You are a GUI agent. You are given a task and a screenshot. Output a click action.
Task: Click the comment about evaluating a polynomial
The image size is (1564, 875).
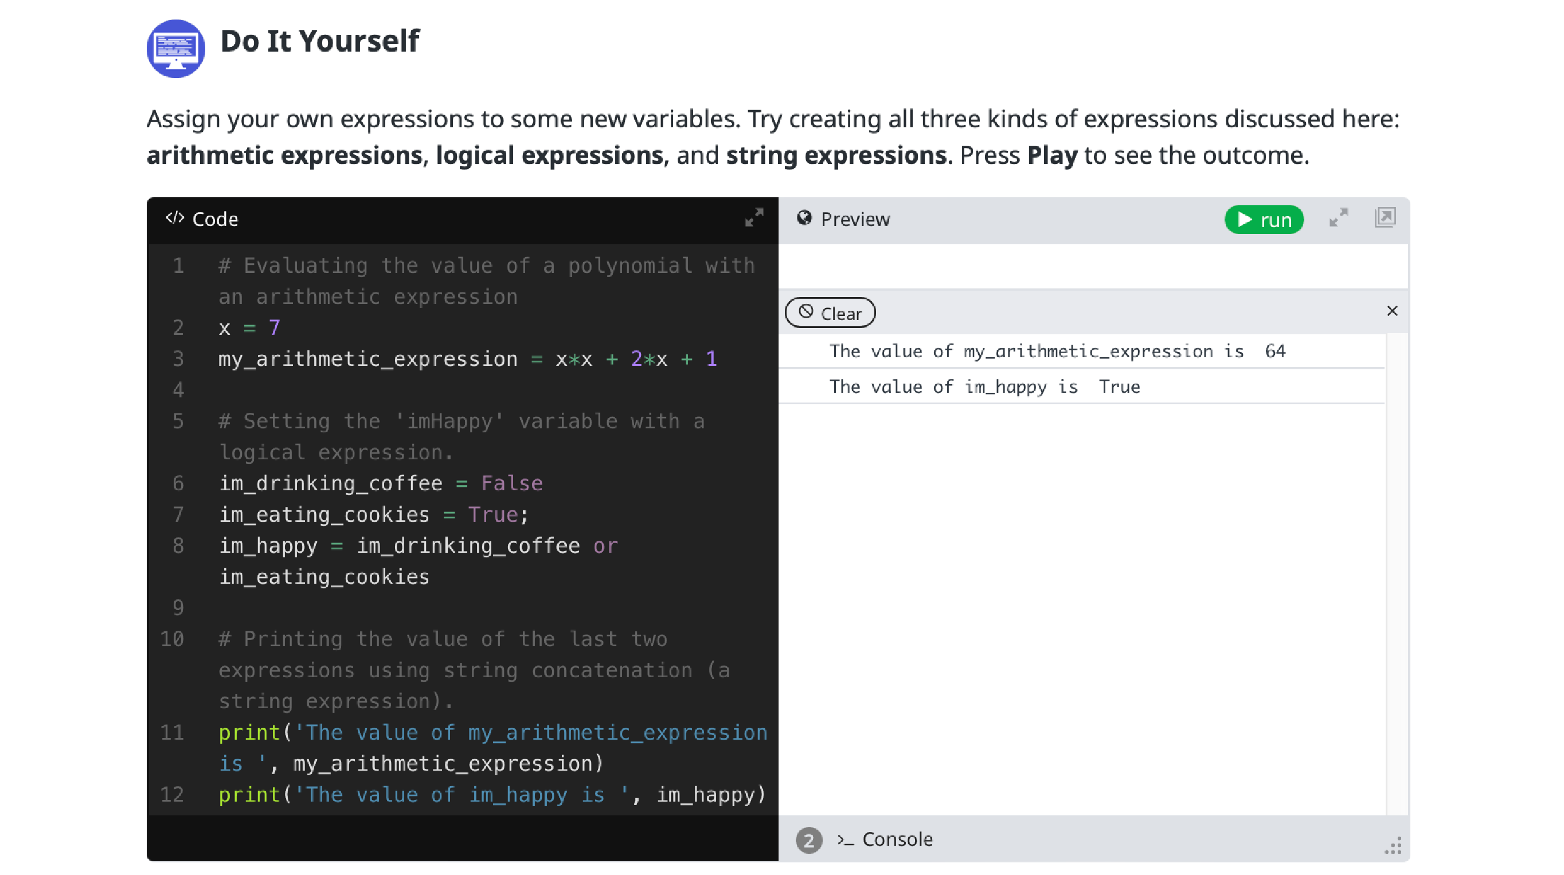[486, 281]
